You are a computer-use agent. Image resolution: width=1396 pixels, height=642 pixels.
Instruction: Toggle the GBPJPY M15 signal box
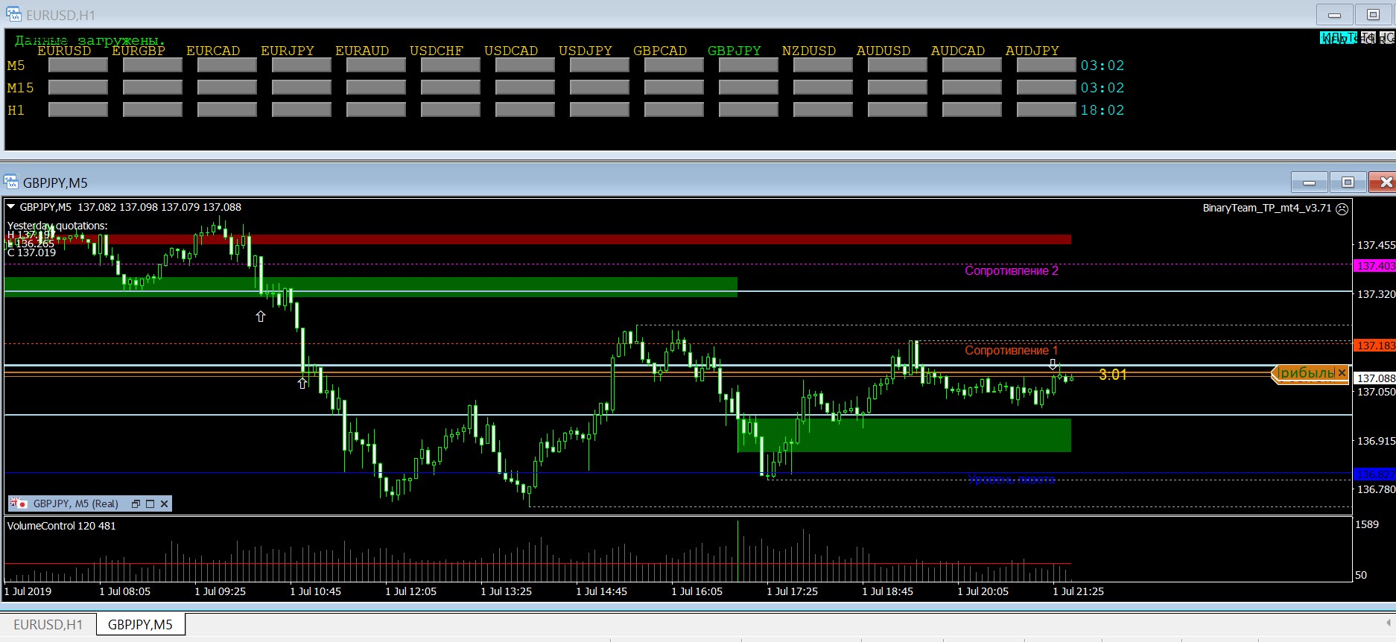point(748,88)
